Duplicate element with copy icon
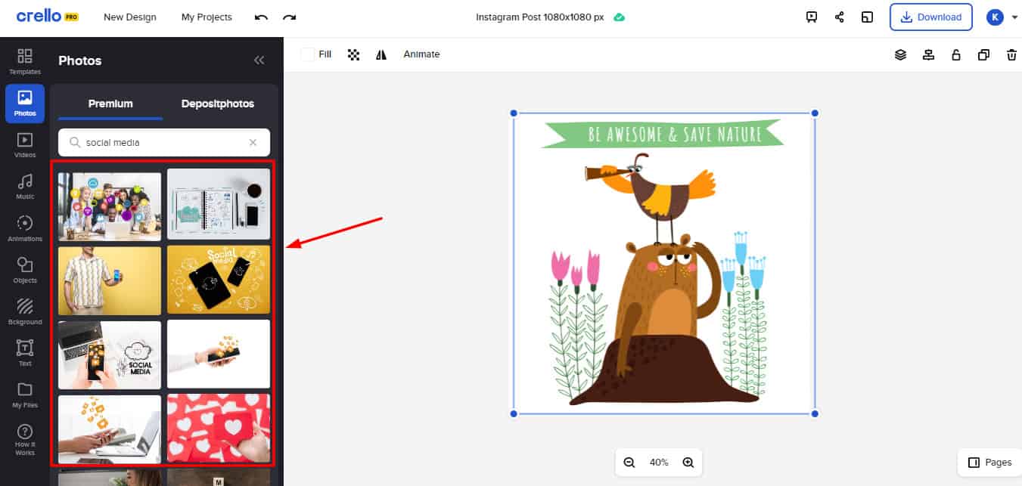This screenshot has width=1022, height=486. [983, 54]
